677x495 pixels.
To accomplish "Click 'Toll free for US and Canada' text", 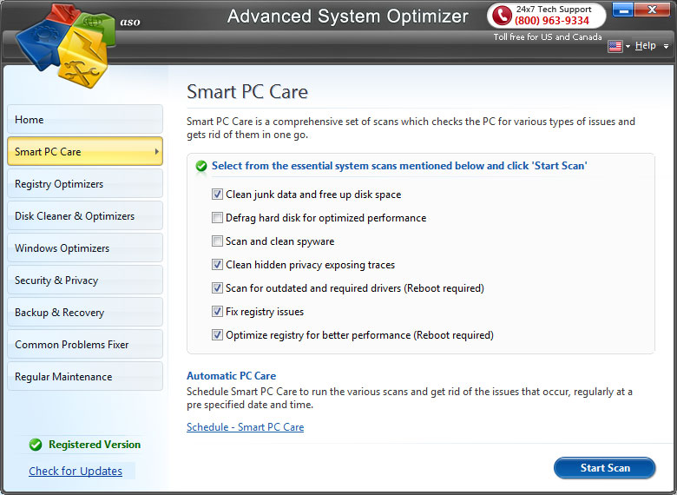I will click(548, 37).
